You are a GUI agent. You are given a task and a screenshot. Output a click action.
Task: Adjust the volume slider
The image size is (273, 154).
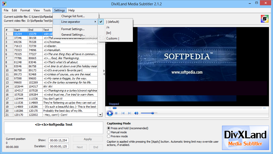[152, 113]
